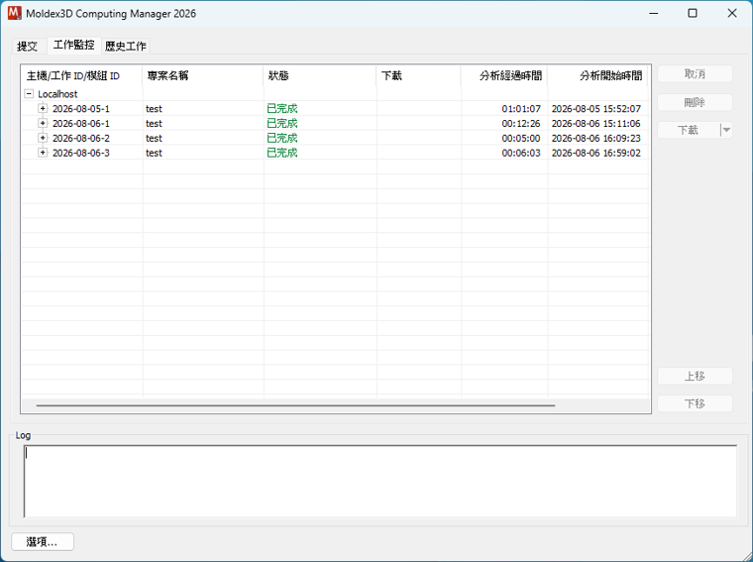
Task: Close the Computing Manager window
Action: coord(732,13)
